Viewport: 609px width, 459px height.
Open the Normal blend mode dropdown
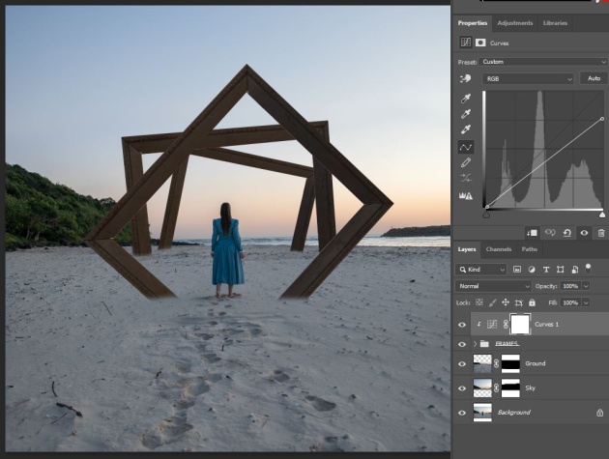pyautogui.click(x=493, y=286)
